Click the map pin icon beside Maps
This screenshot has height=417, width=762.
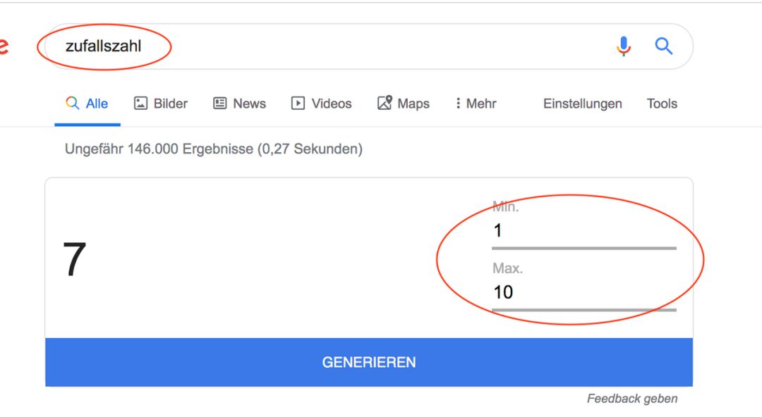(385, 102)
